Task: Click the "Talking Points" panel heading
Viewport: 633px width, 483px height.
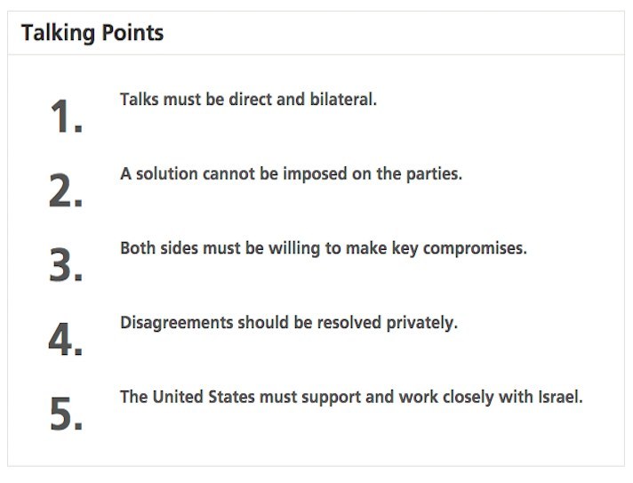Action: pos(92,34)
